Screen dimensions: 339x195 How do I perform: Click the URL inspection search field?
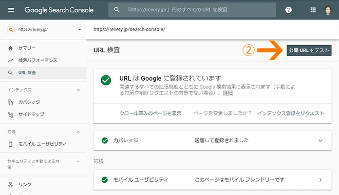[x=192, y=10]
